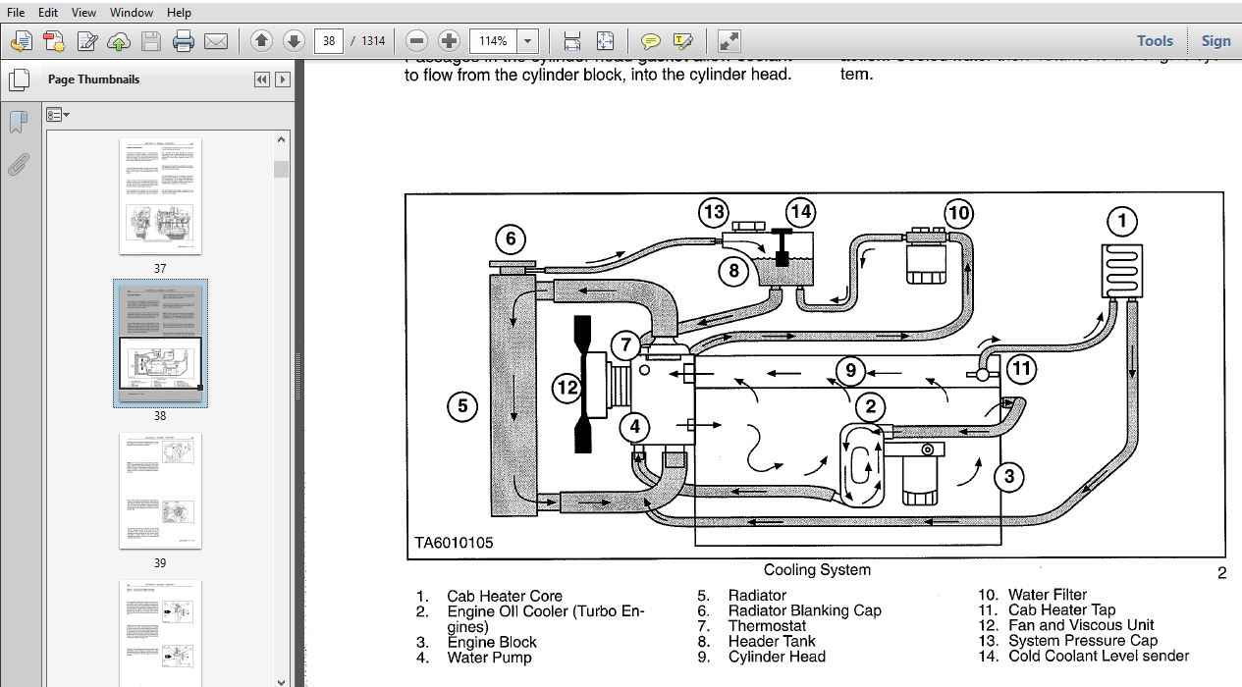Click the 'Water Pump' legend entry
This screenshot has width=1242, height=687.
(x=489, y=658)
